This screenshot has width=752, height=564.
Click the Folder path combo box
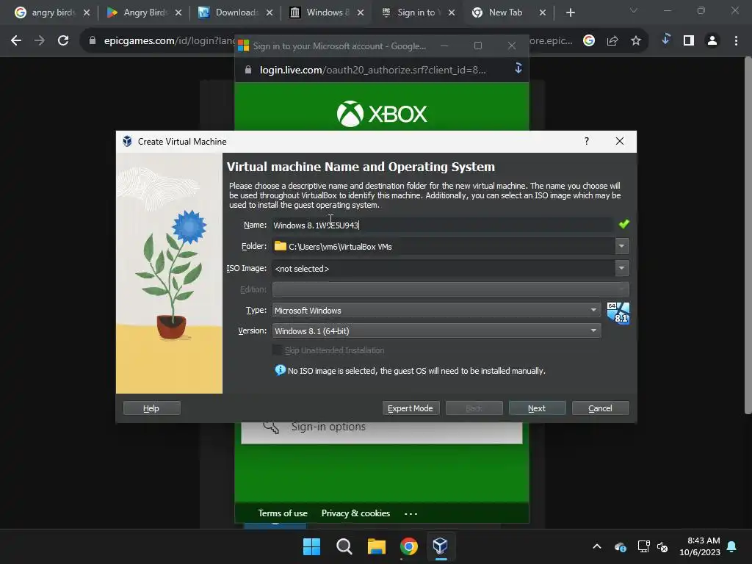click(x=443, y=246)
